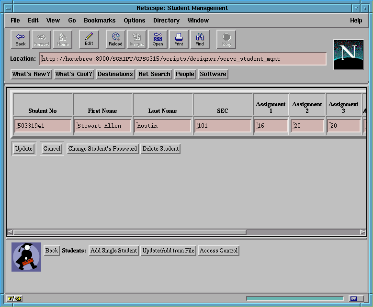373x307 pixels.
Task: Open the Help menu
Action: tap(356, 21)
